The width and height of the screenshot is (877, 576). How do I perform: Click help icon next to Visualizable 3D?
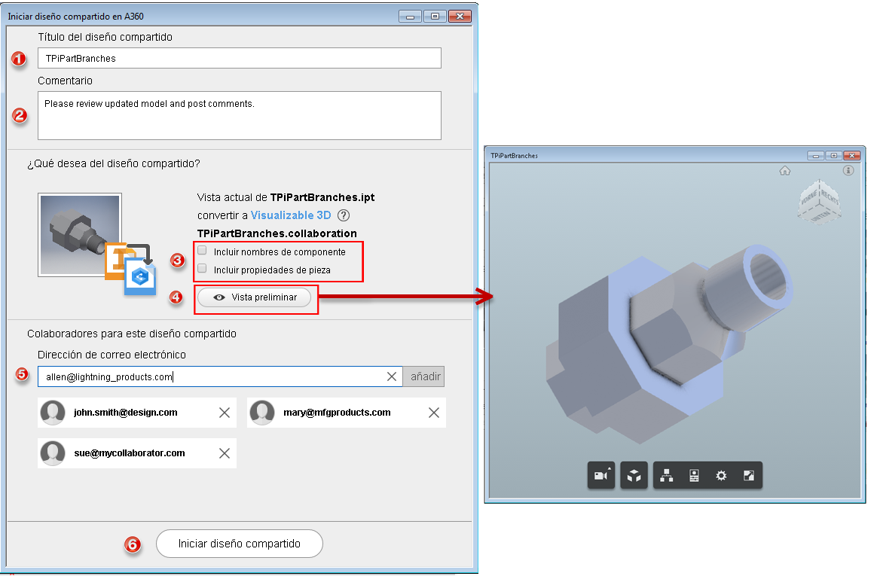click(344, 215)
